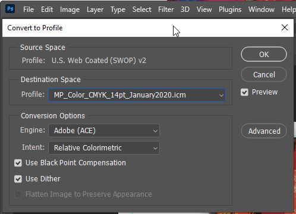Click the Photoshop Ps logo icon
Viewport: 296px width, 214px height.
(10, 9)
